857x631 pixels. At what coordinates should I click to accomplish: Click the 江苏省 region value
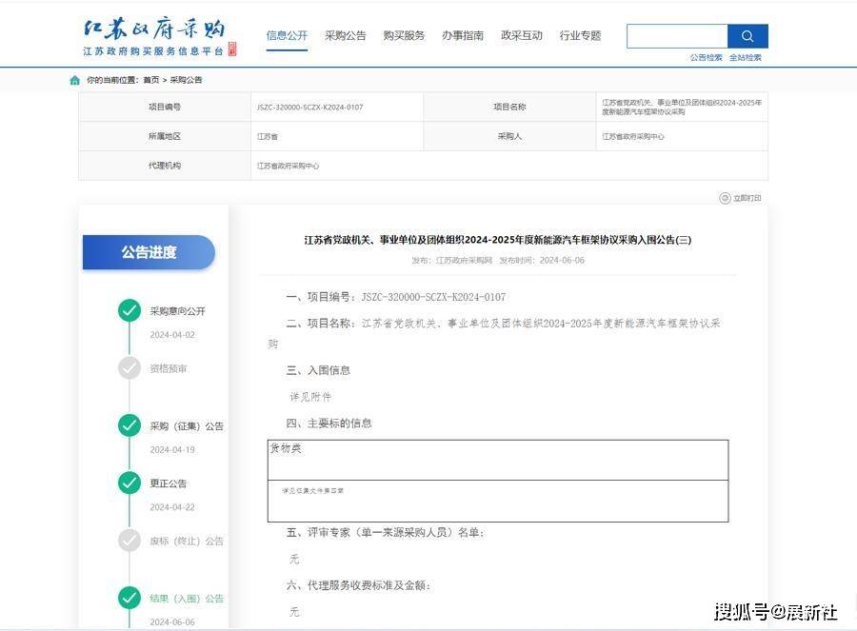click(268, 137)
